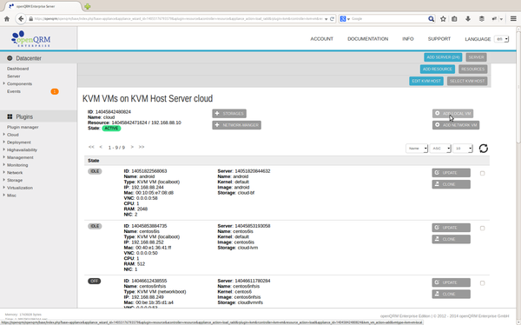Tick the checkbox for the android VM
Viewport: 521px width, 325px height.
click(482, 173)
